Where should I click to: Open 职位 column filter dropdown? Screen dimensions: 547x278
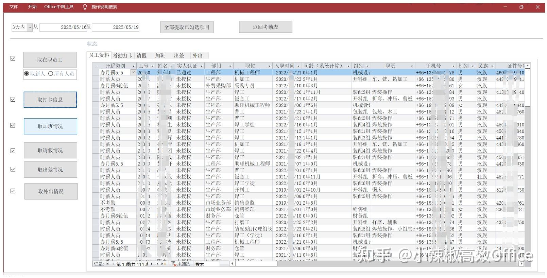[x=269, y=66]
